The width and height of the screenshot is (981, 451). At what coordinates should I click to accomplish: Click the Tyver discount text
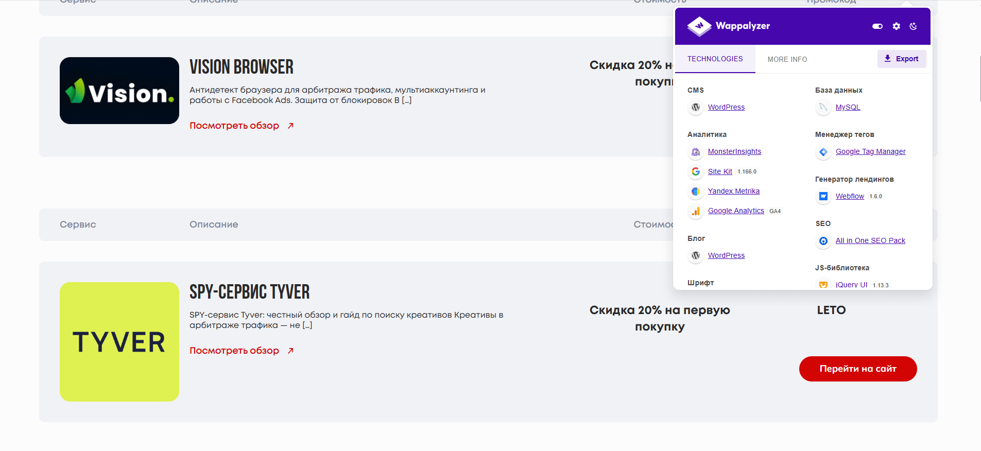[x=660, y=318]
